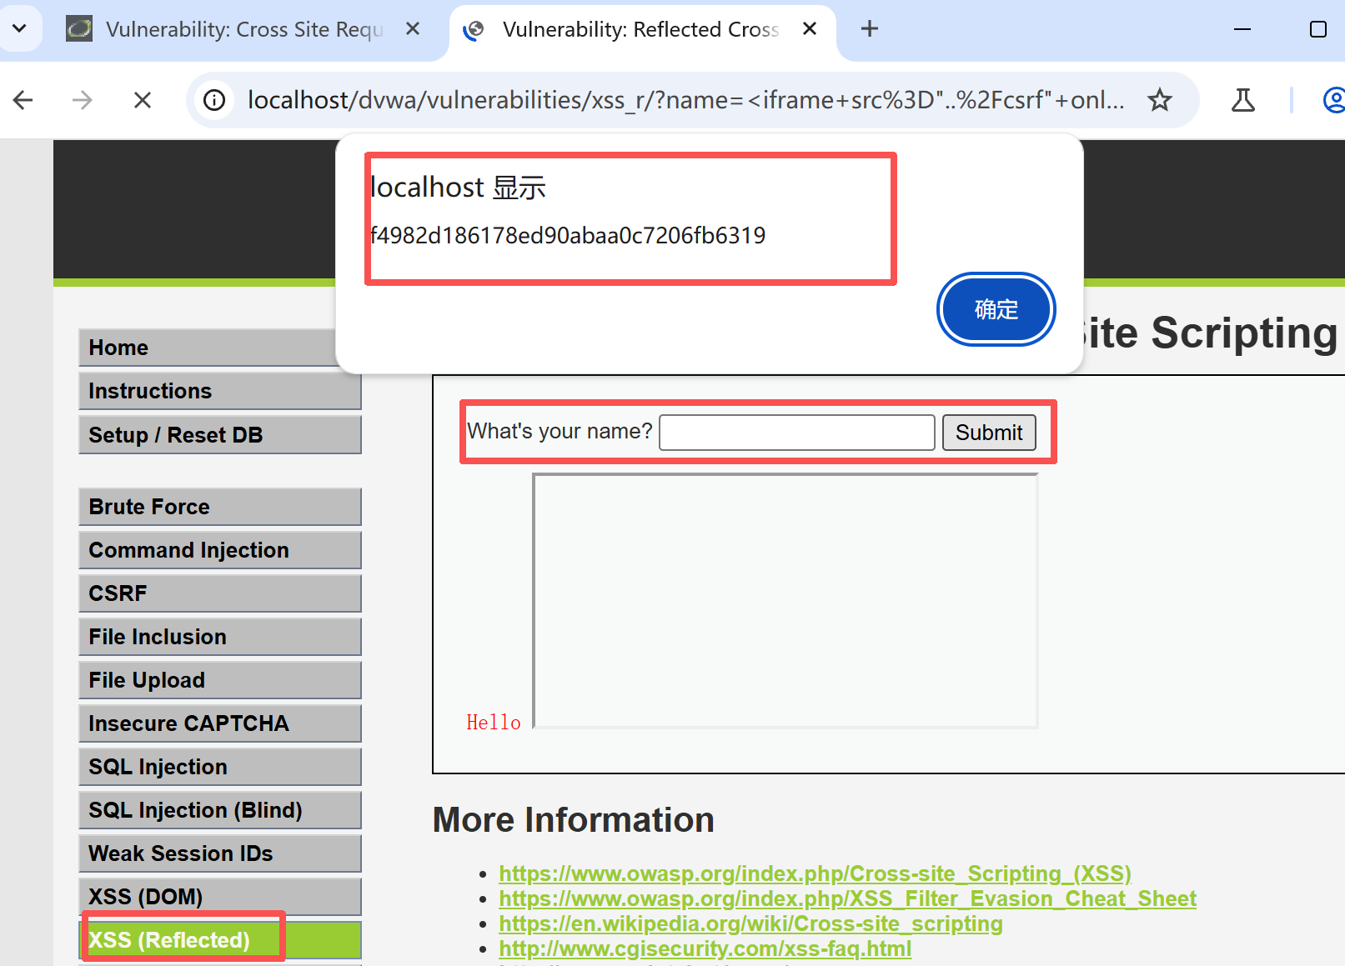Open the Chrome Labs flask icon
This screenshot has height=966, width=1345.
click(1242, 101)
